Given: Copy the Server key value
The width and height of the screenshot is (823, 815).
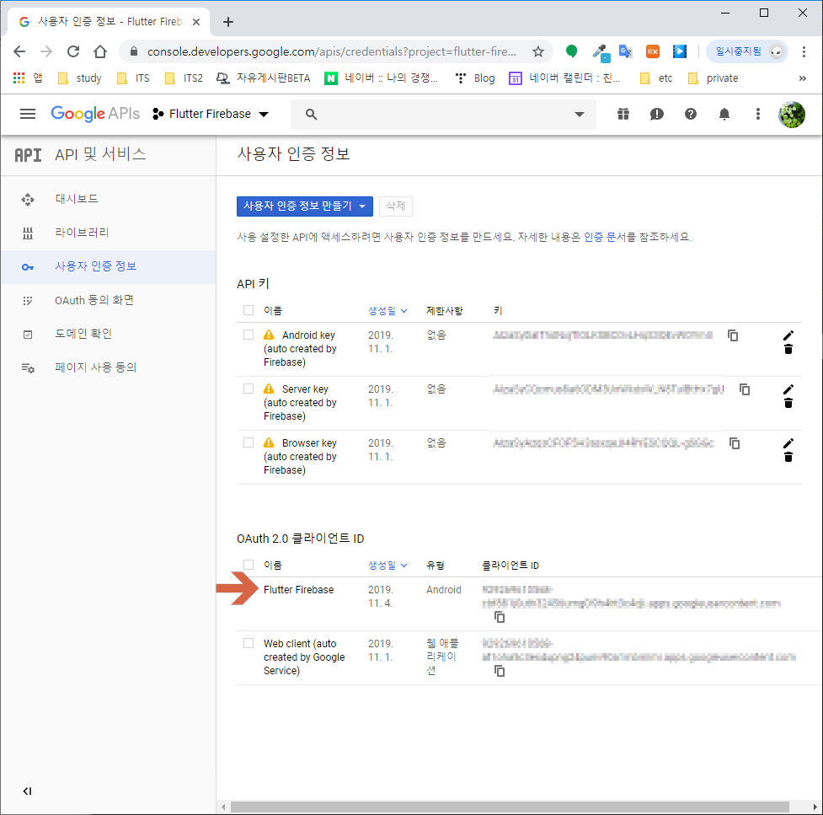Looking at the screenshot, I should pos(745,389).
